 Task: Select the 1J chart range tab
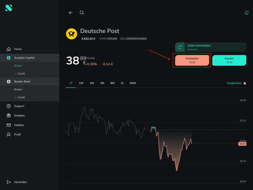point(122,83)
